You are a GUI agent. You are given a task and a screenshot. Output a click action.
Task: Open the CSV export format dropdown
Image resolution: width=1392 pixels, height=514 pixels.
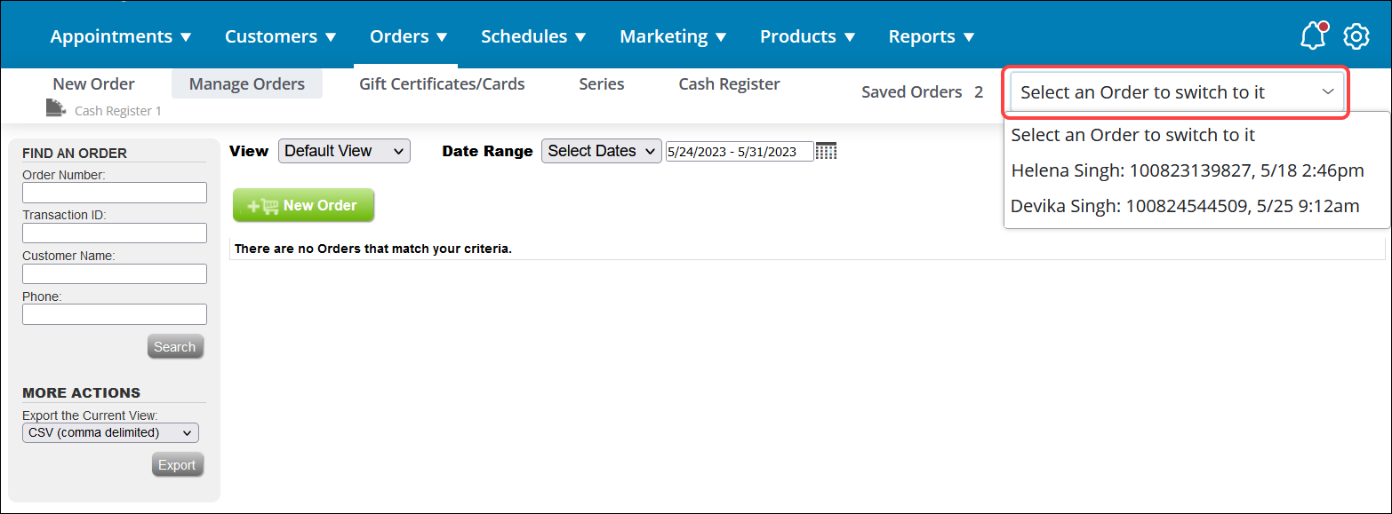[x=110, y=432]
